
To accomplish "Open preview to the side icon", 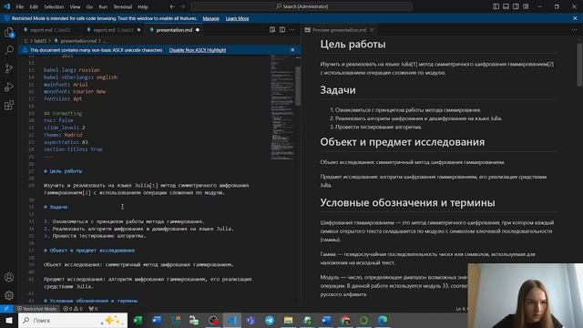I will pos(272,30).
